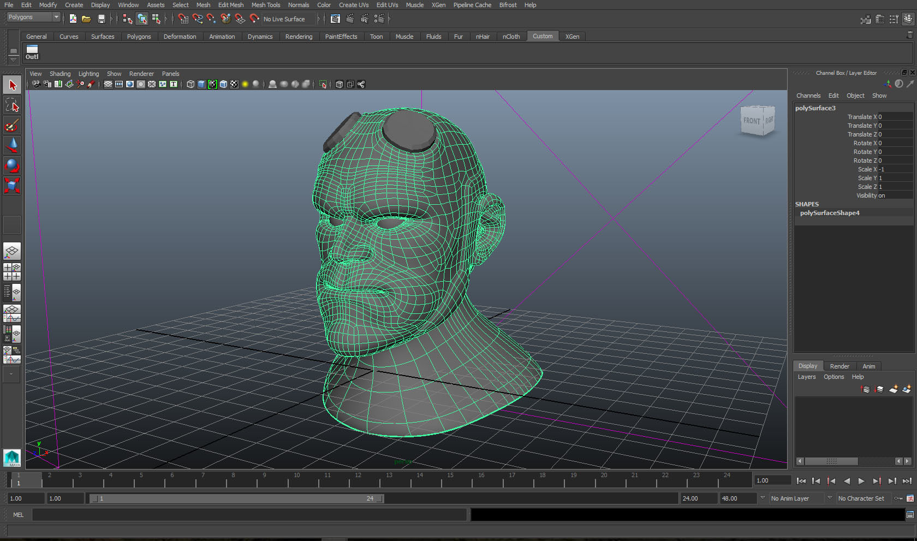Open Channels menu in Channel Box

pyautogui.click(x=808, y=96)
